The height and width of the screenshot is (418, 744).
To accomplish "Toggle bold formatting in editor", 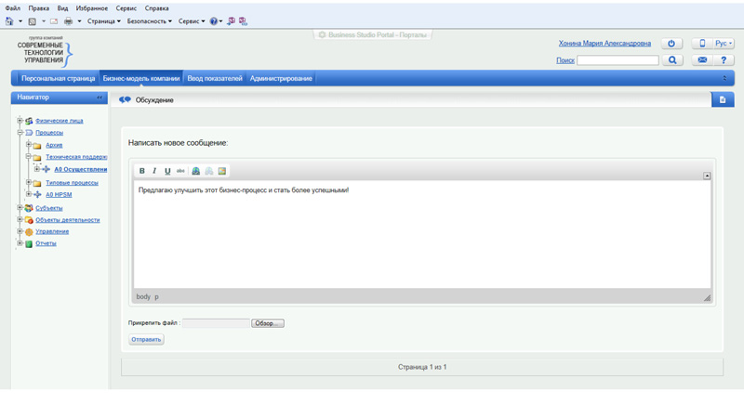I will pyautogui.click(x=142, y=171).
